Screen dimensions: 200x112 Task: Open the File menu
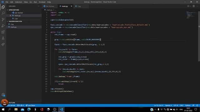pyautogui.click(x=7, y=2)
